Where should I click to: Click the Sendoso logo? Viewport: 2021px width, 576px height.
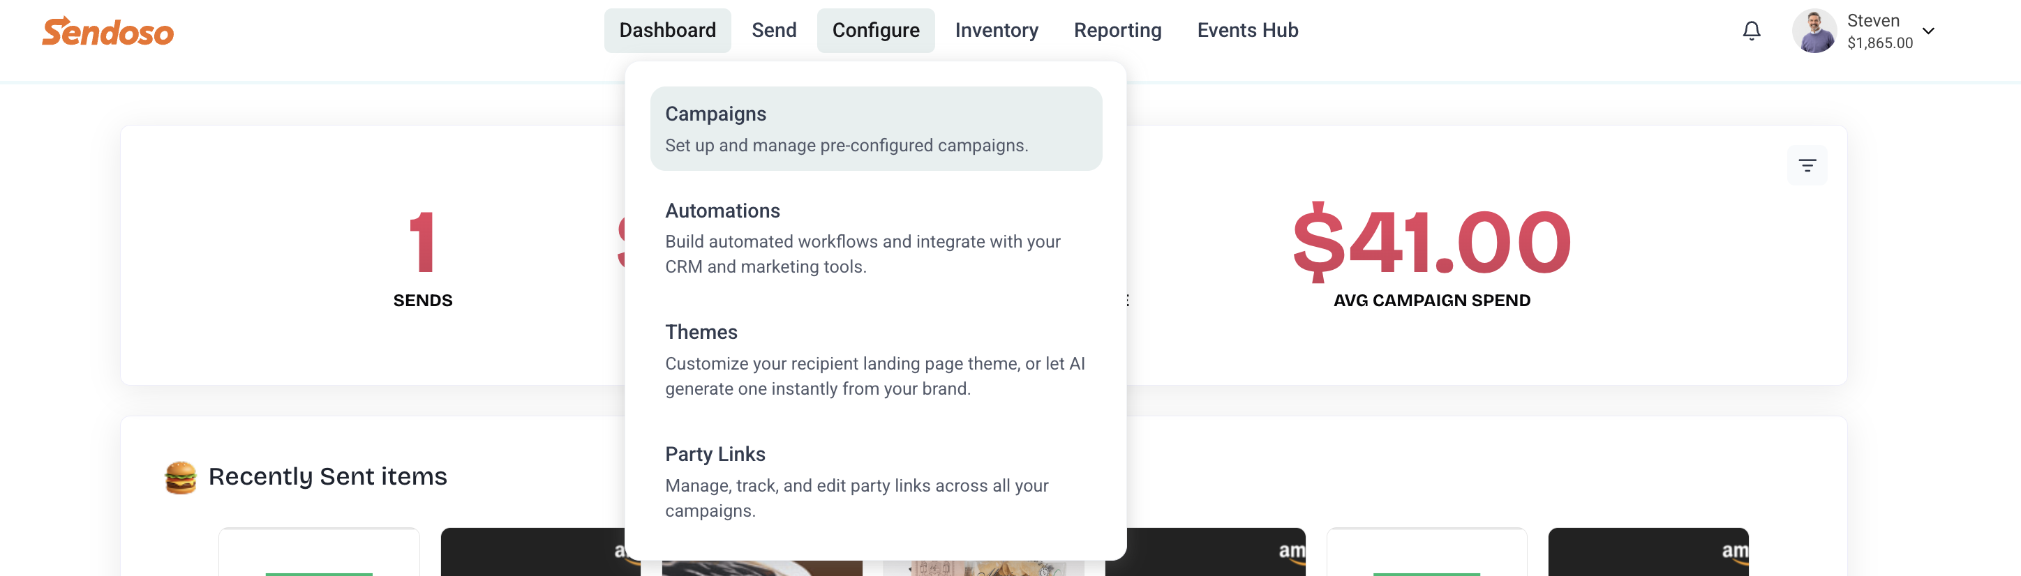click(x=107, y=31)
